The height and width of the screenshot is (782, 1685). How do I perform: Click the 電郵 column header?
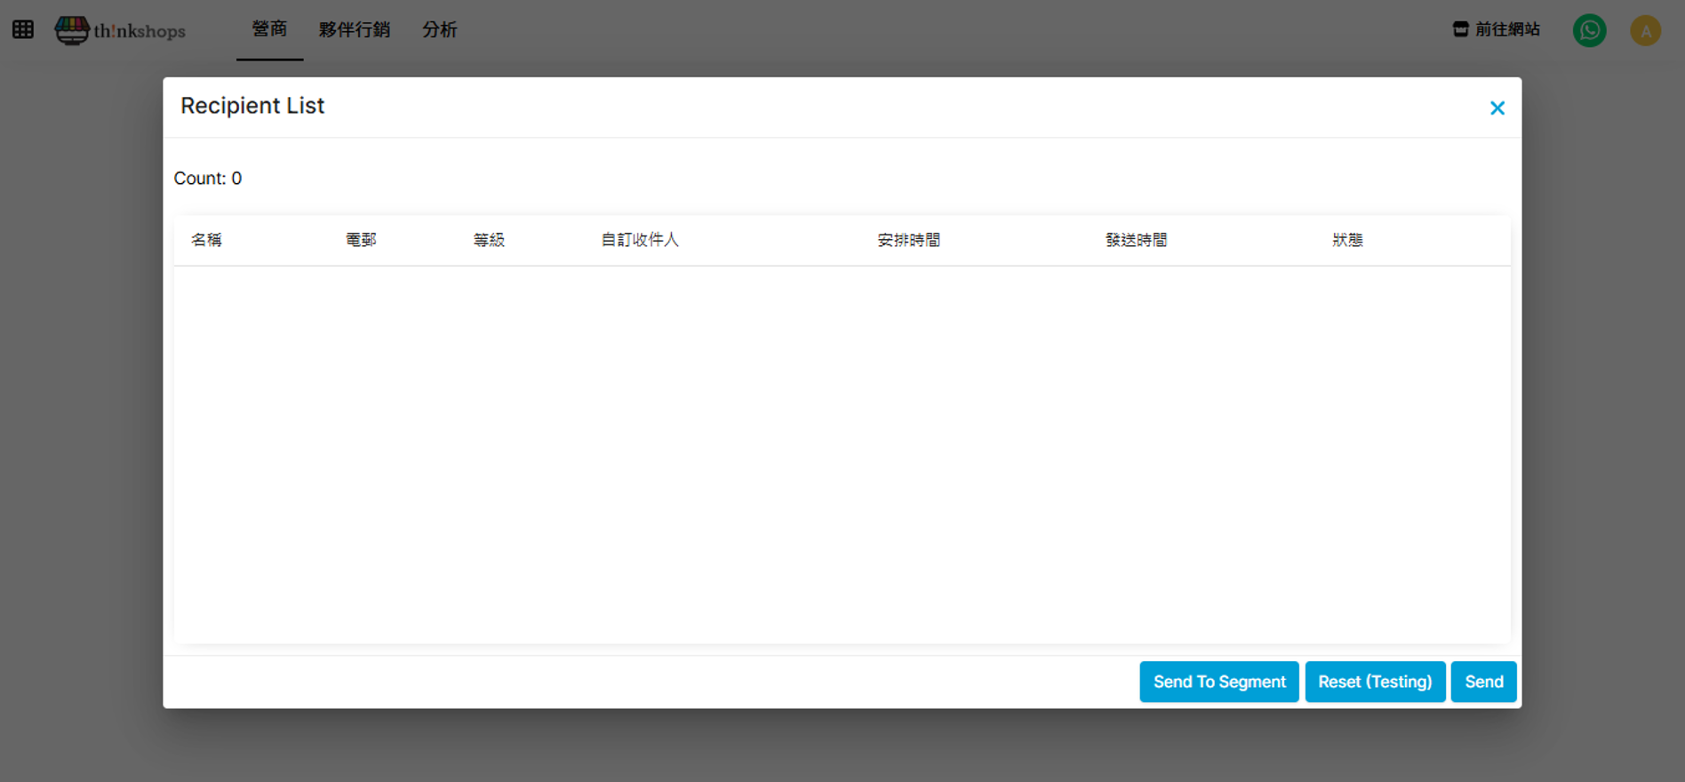[x=361, y=240]
